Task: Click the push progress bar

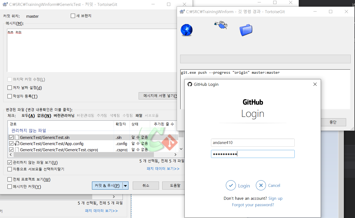Action: pyautogui.click(x=265, y=59)
